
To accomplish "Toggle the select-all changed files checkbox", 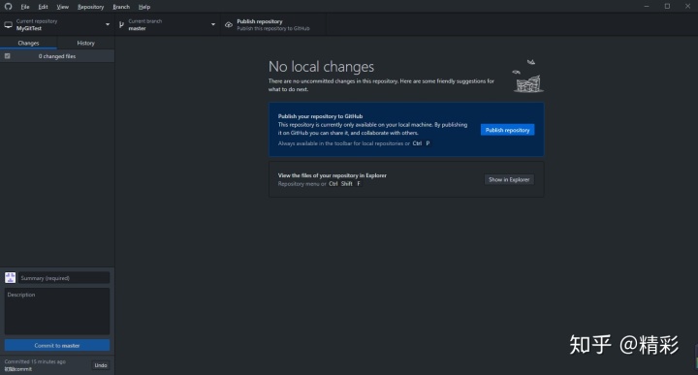I will [7, 56].
